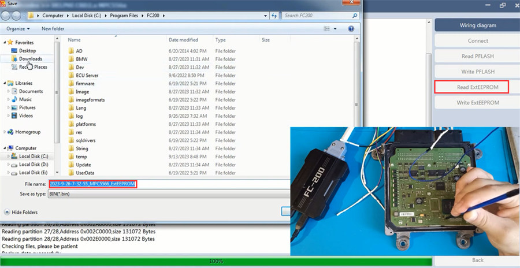Viewport: 520px width, 268px height.
Task: Select the AD folder icon
Action: tap(71, 51)
